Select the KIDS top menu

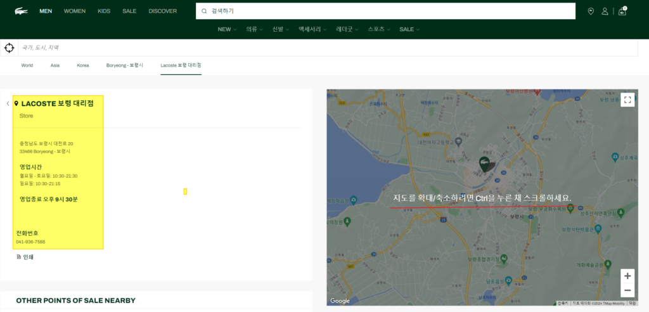point(104,11)
